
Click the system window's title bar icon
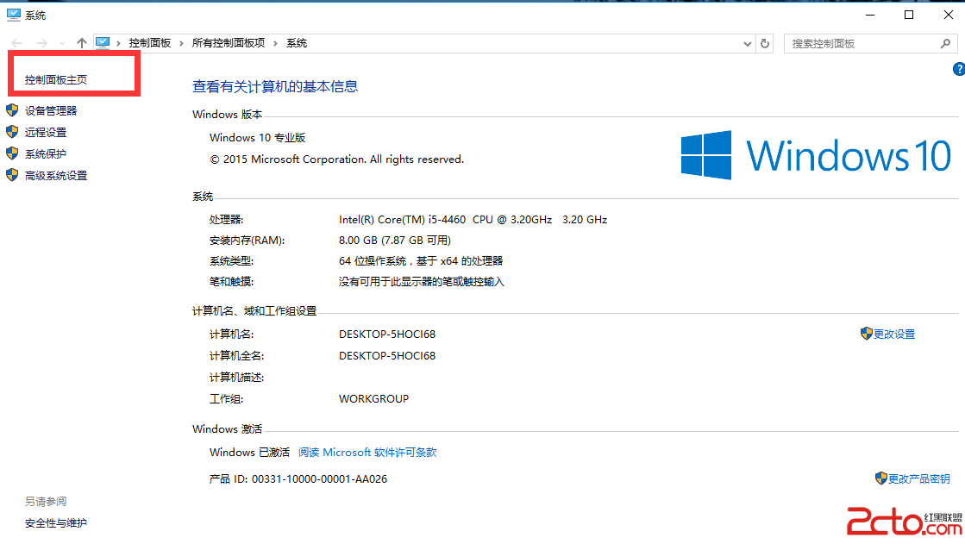click(x=14, y=14)
